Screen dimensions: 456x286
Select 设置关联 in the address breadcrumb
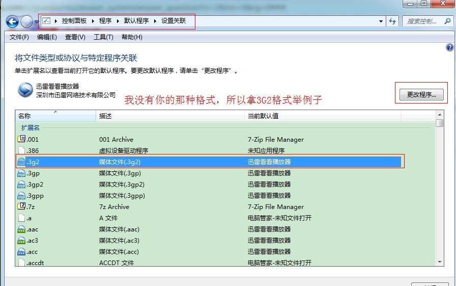[174, 21]
